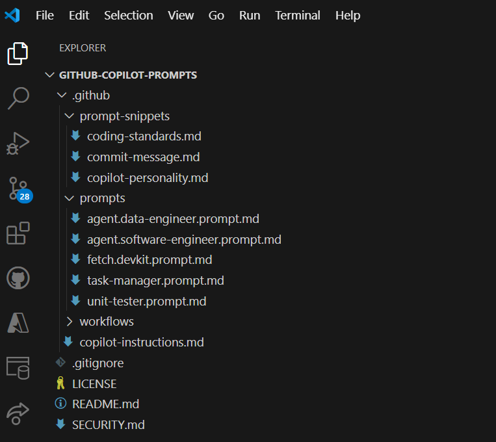The width and height of the screenshot is (496, 442).
Task: Click the markdown icon beside task-manager.prompt.md
Action: (x=75, y=280)
